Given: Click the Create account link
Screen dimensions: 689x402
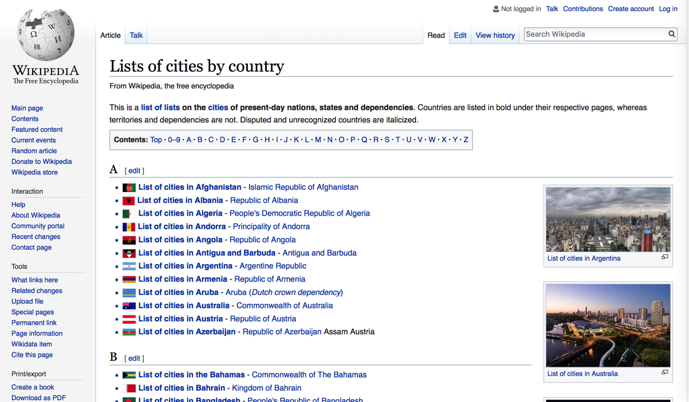Looking at the screenshot, I should pyautogui.click(x=631, y=9).
